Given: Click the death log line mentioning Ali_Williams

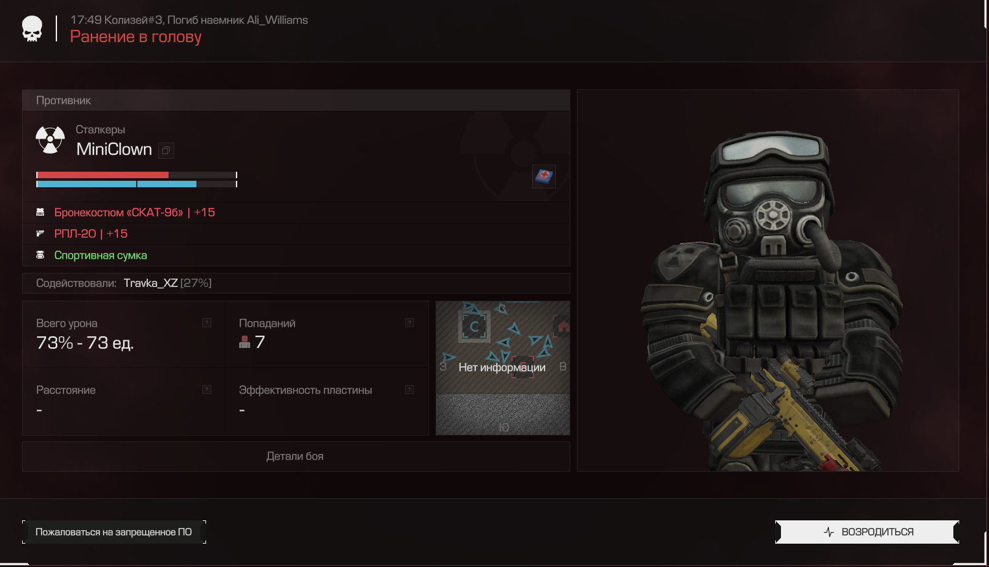Looking at the screenshot, I should coord(189,20).
